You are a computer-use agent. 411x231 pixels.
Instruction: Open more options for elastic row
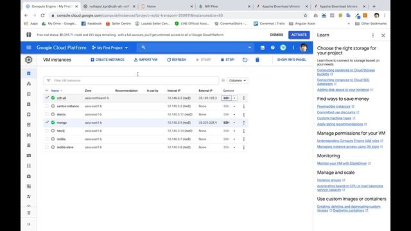[x=244, y=114]
